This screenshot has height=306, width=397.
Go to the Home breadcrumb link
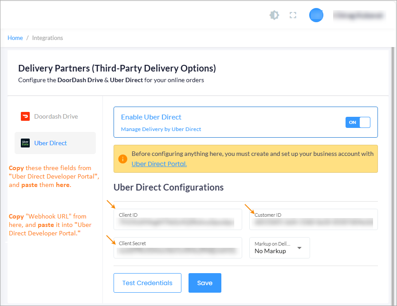(x=15, y=38)
